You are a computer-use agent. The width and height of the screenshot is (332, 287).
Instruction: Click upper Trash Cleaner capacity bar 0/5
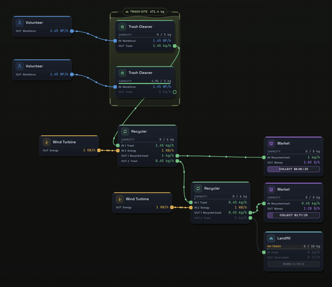(x=145, y=37)
